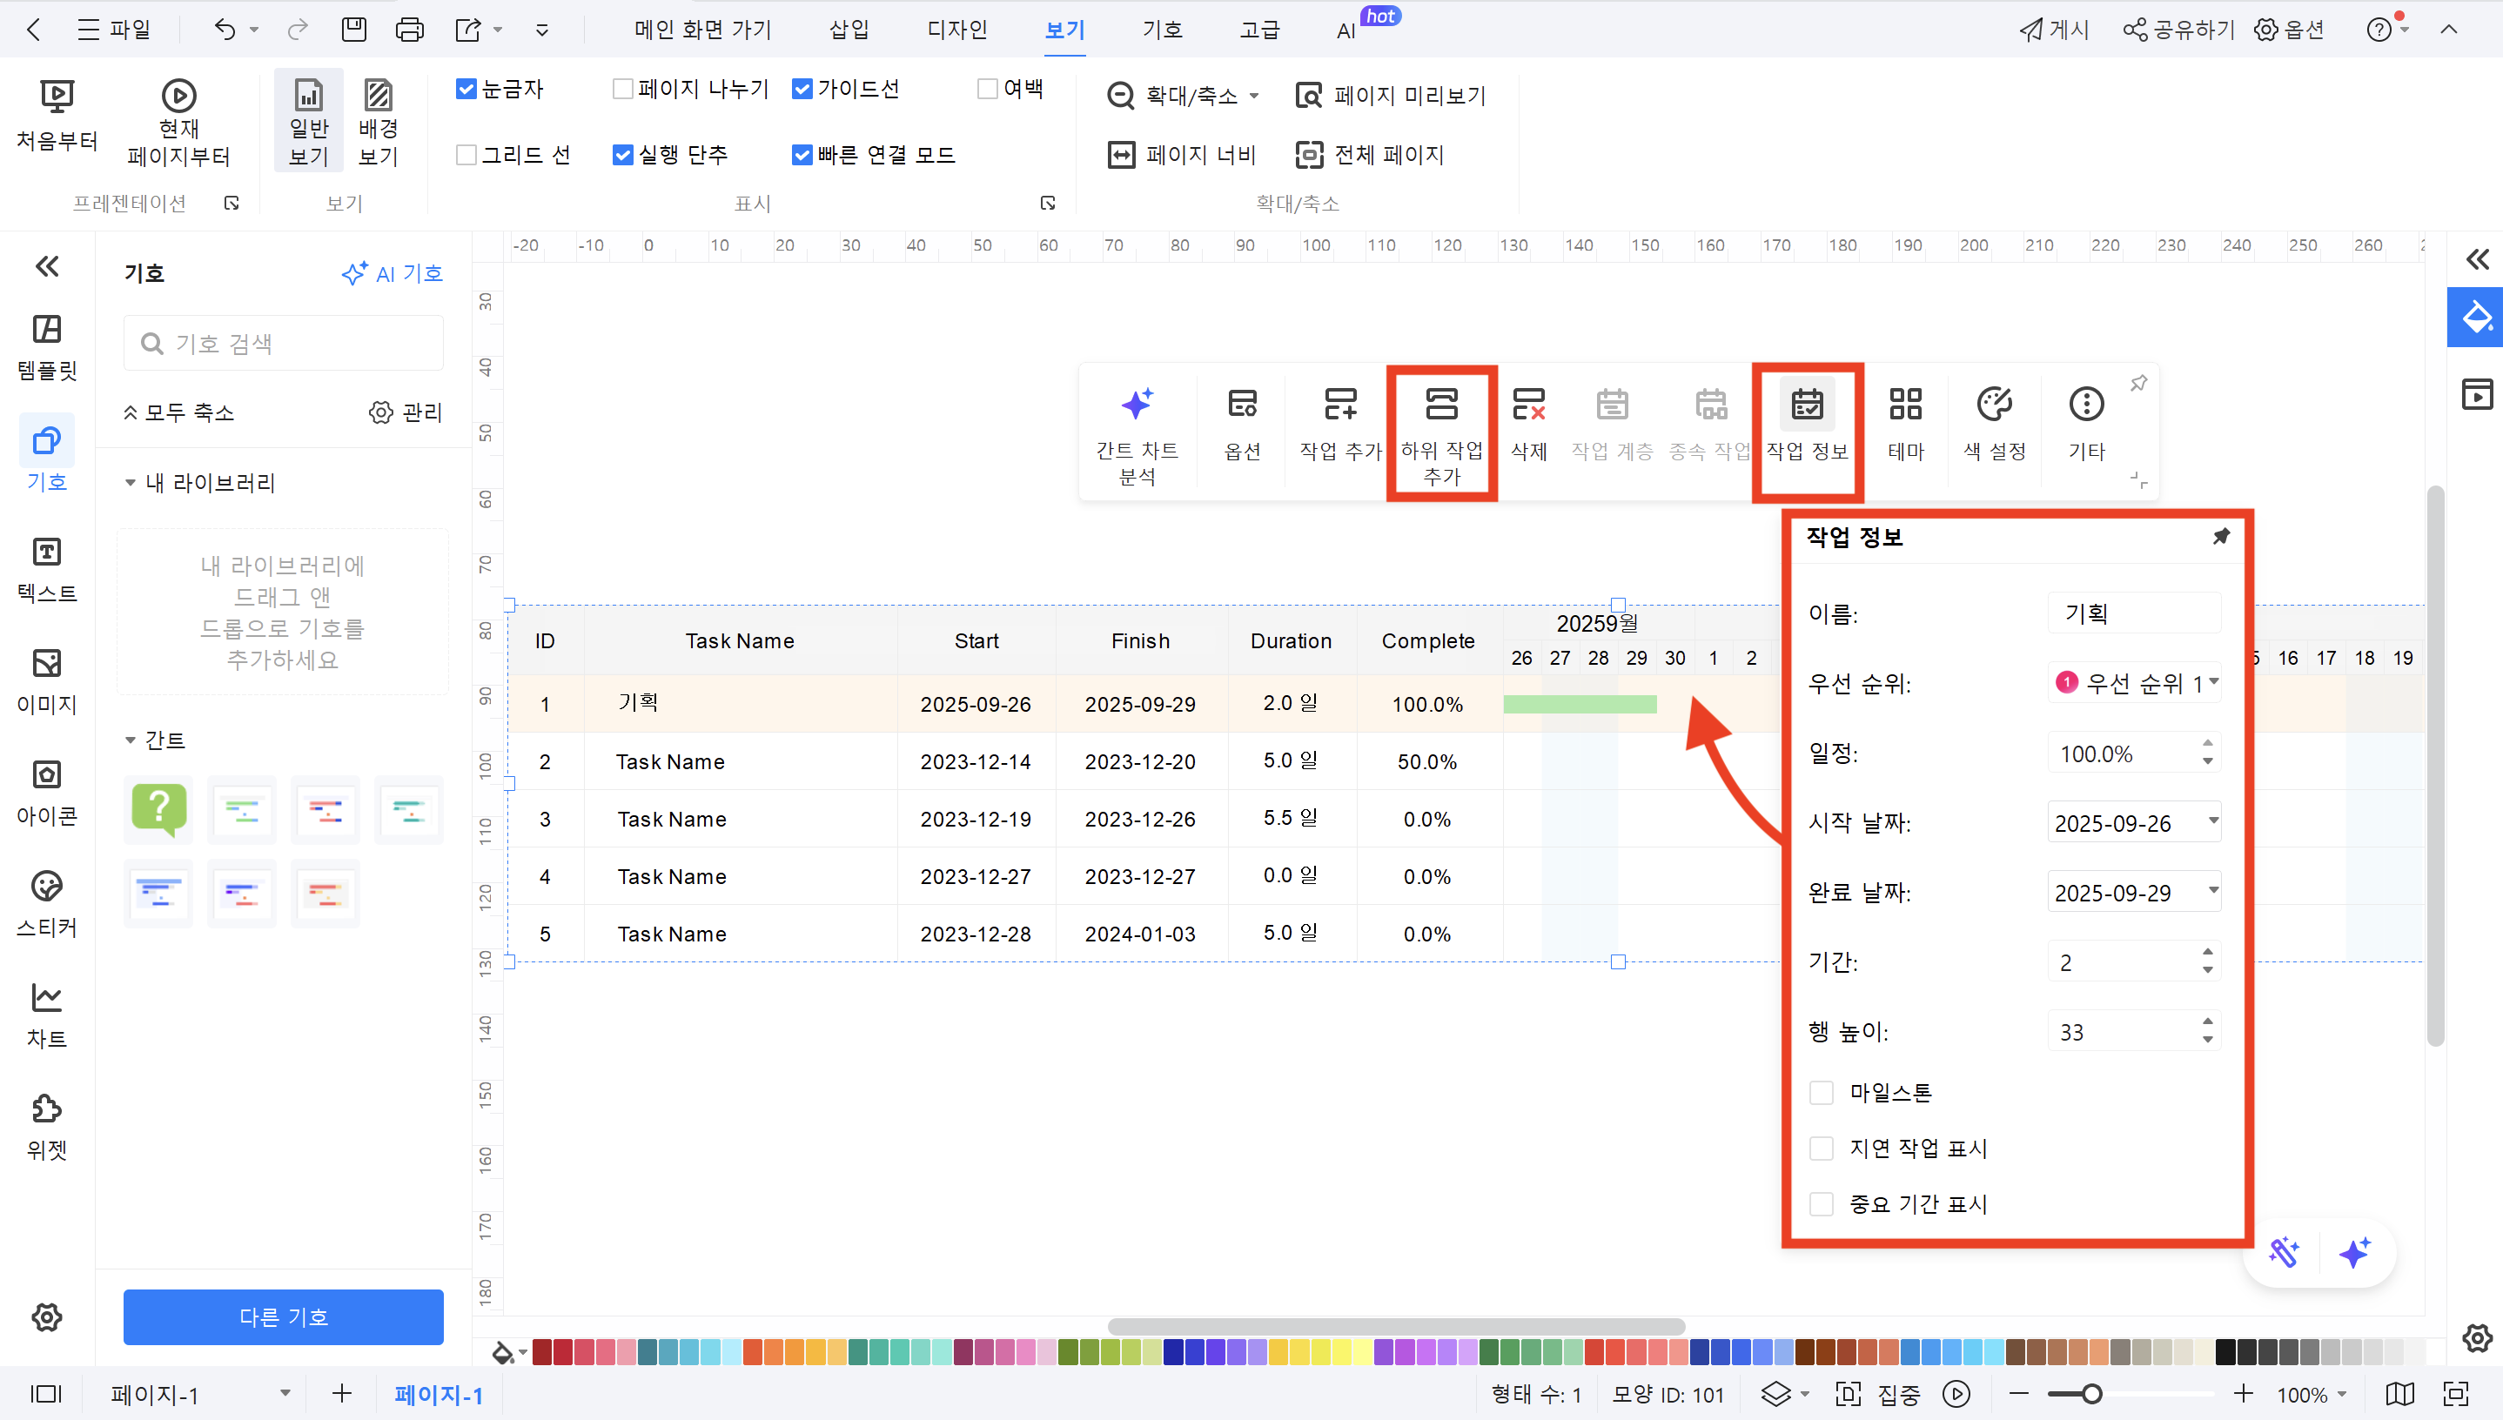
Task: Click the 다른 기호 button
Action: pos(283,1316)
